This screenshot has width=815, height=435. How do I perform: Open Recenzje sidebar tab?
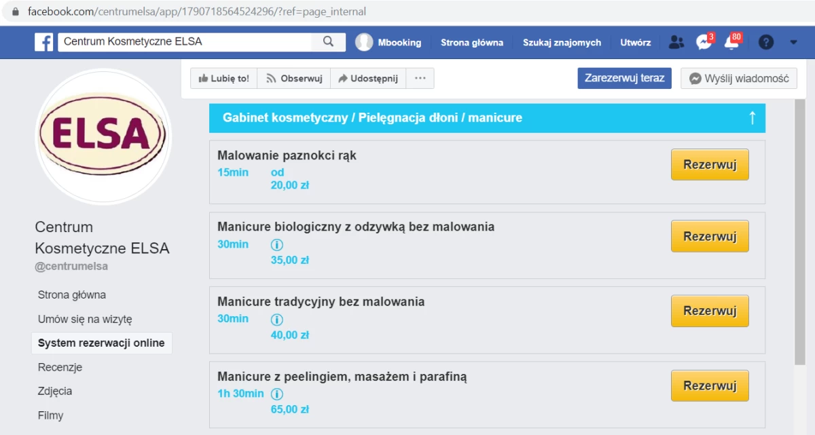point(60,367)
